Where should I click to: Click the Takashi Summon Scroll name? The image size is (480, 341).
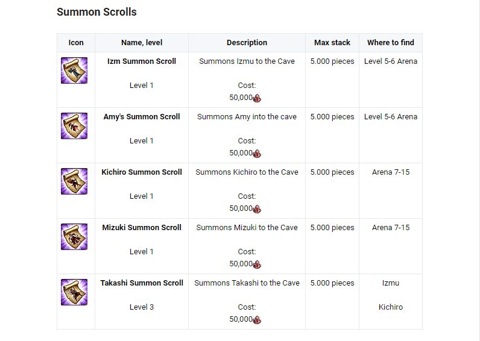pyautogui.click(x=142, y=283)
